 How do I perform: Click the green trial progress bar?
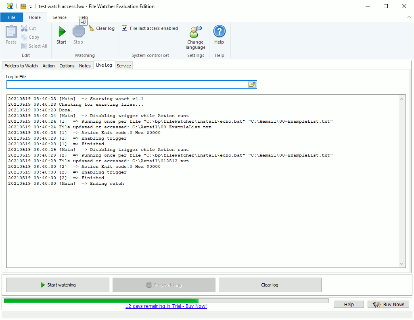pyautogui.click(x=101, y=300)
